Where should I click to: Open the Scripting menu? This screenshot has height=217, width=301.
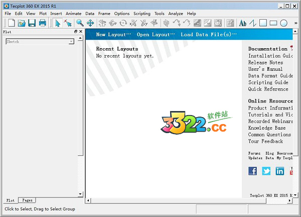[142, 14]
